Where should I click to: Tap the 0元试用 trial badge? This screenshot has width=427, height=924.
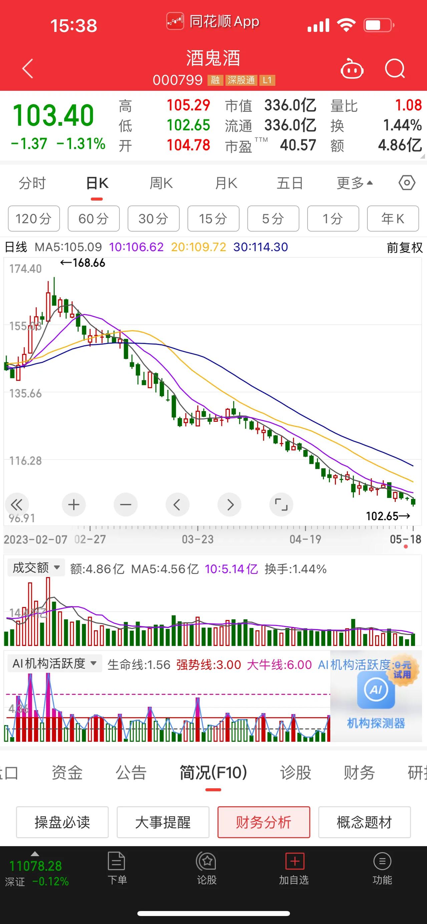[402, 670]
